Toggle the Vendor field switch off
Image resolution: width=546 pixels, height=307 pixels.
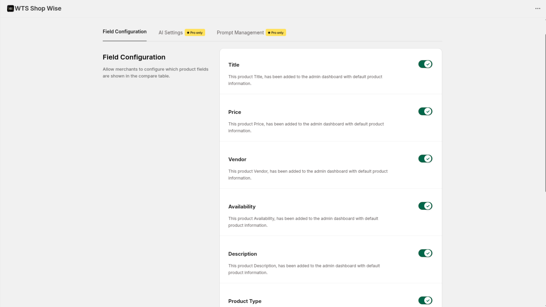click(x=425, y=158)
